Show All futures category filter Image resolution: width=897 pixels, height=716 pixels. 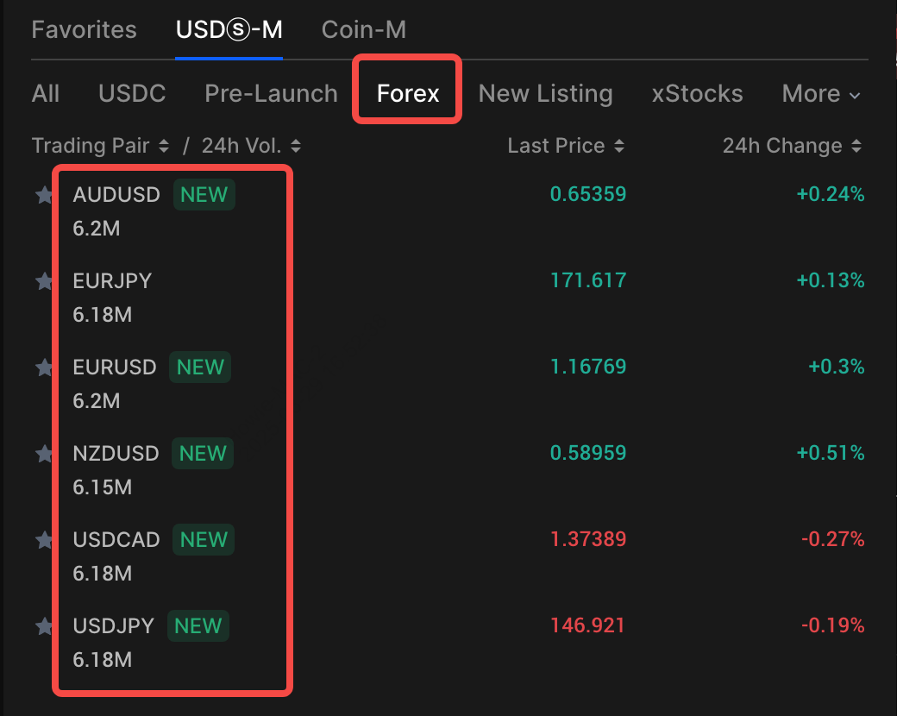tap(46, 94)
